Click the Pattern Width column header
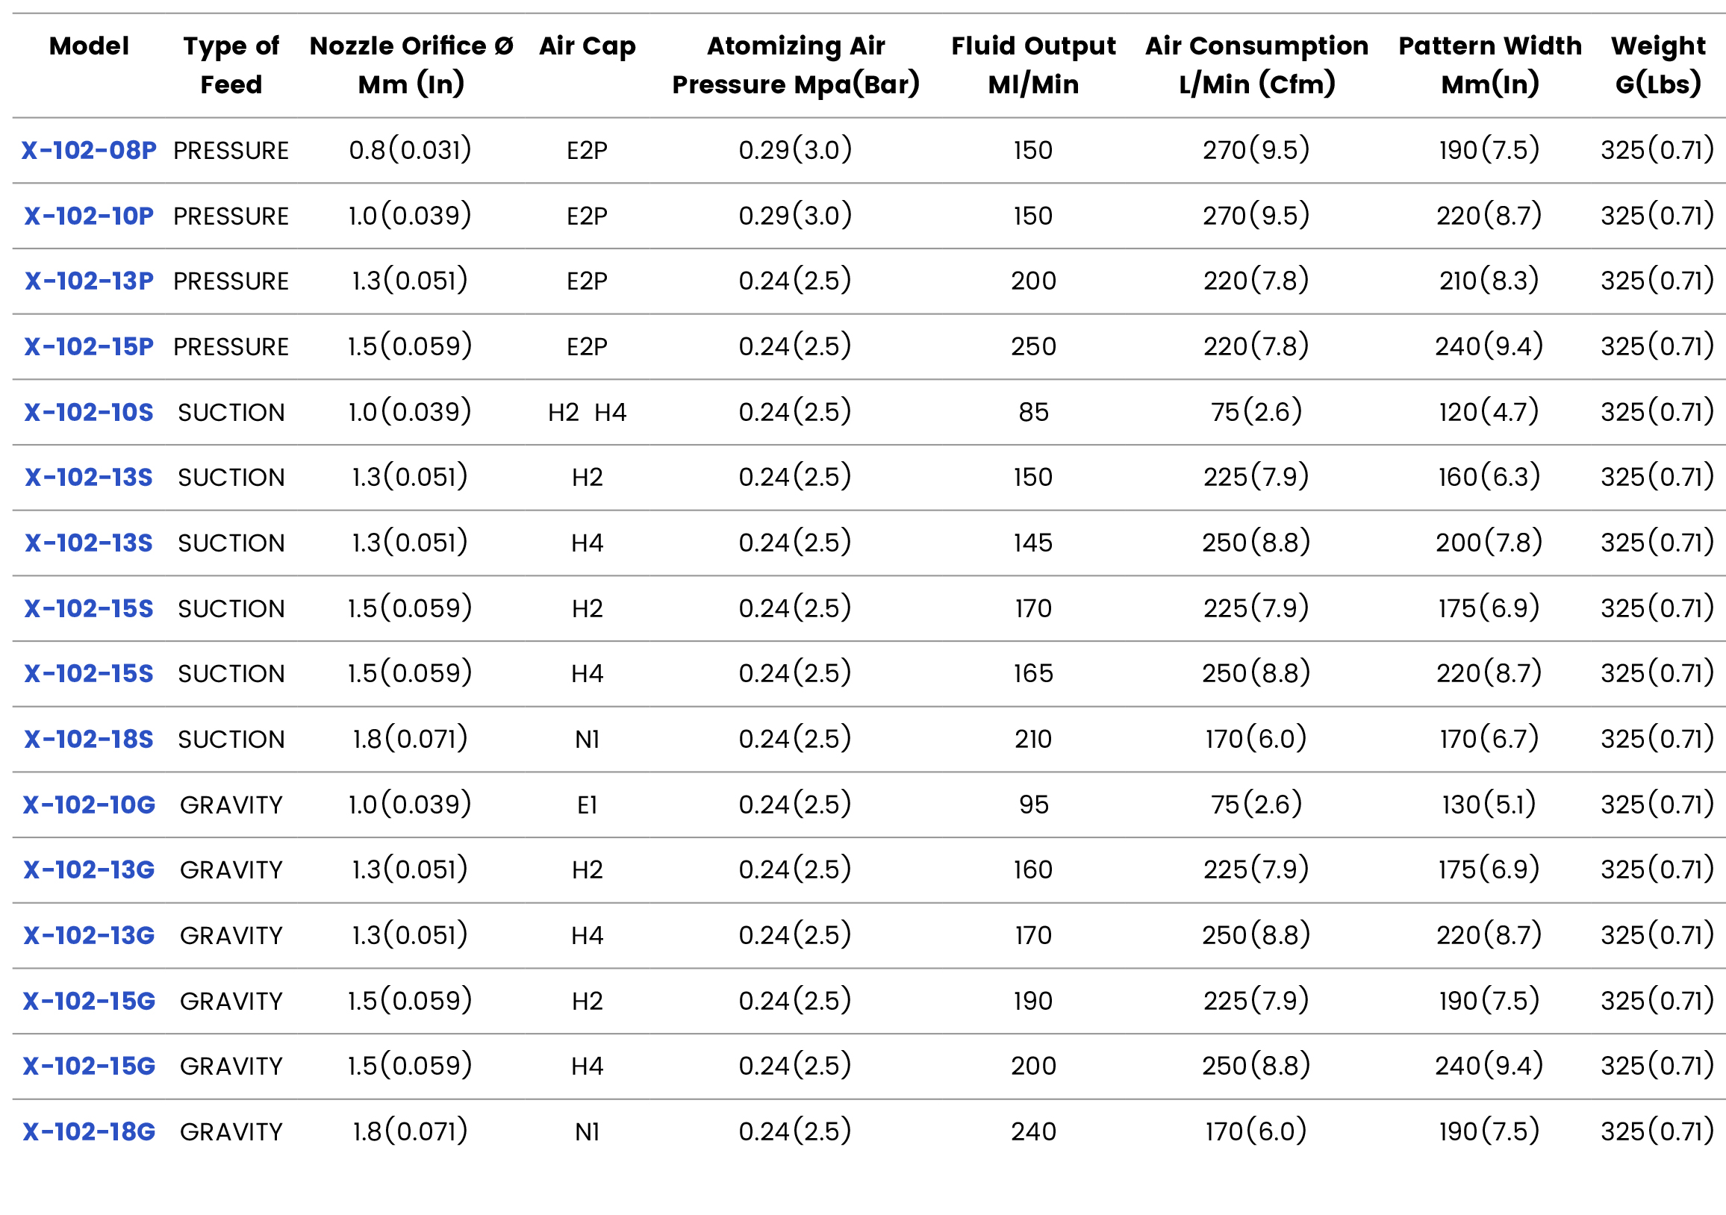Image resolution: width=1726 pixels, height=1215 pixels. (x=1489, y=65)
